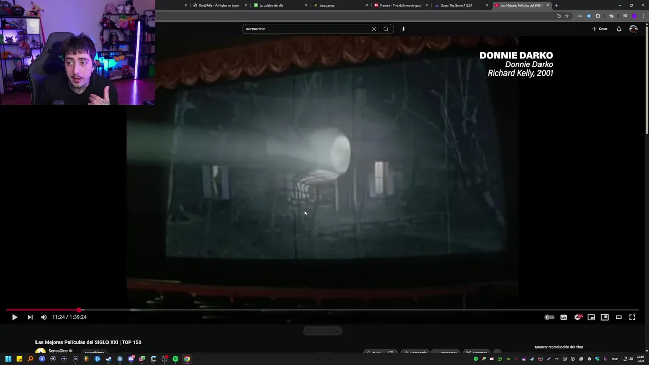Open YouTube notifications bell
Screen dimensions: 649x365
(x=619, y=29)
